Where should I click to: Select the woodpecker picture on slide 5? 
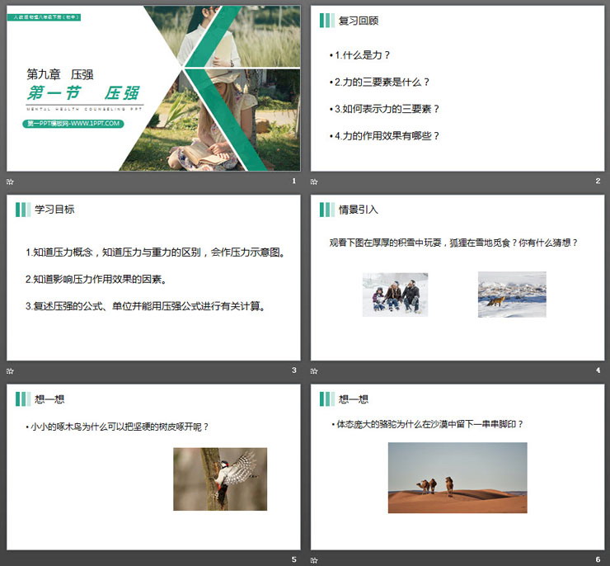point(220,479)
